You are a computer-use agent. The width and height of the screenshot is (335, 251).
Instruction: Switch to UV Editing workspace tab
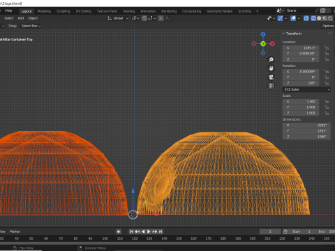pyautogui.click(x=84, y=11)
